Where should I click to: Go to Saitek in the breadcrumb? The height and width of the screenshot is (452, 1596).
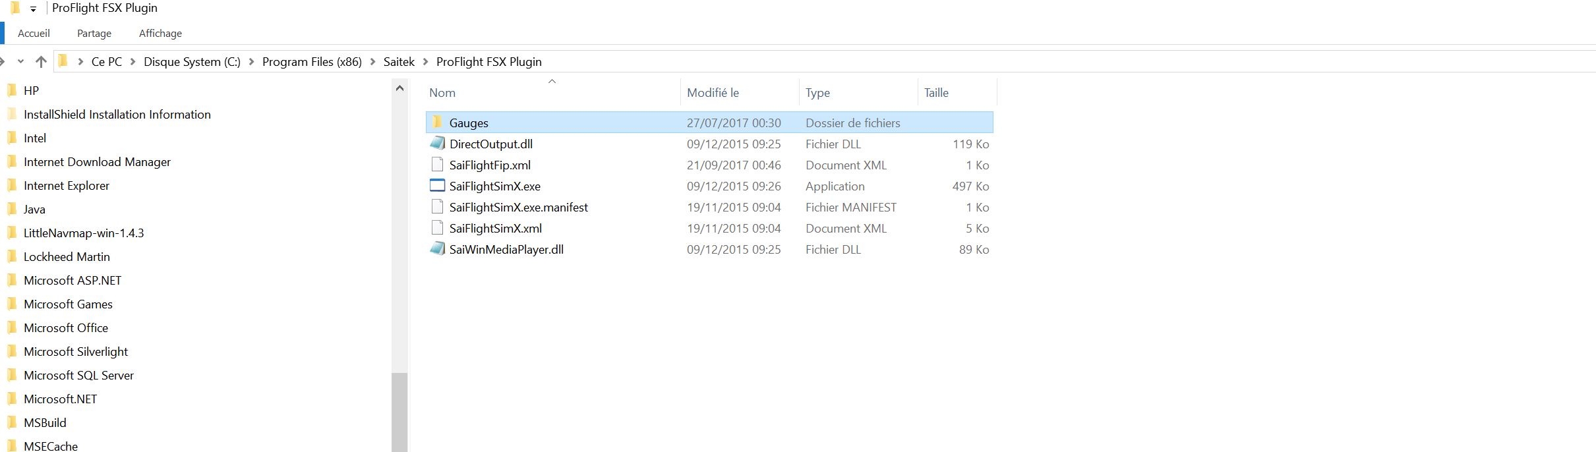tap(399, 61)
